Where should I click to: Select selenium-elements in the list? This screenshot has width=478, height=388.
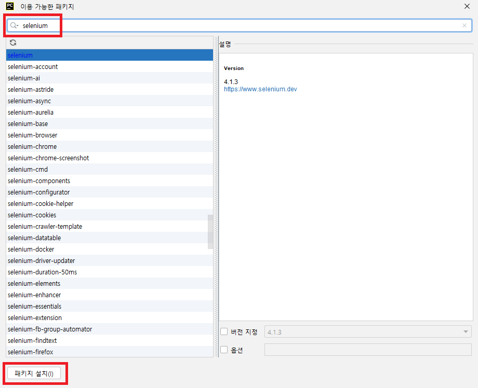[x=110, y=283]
